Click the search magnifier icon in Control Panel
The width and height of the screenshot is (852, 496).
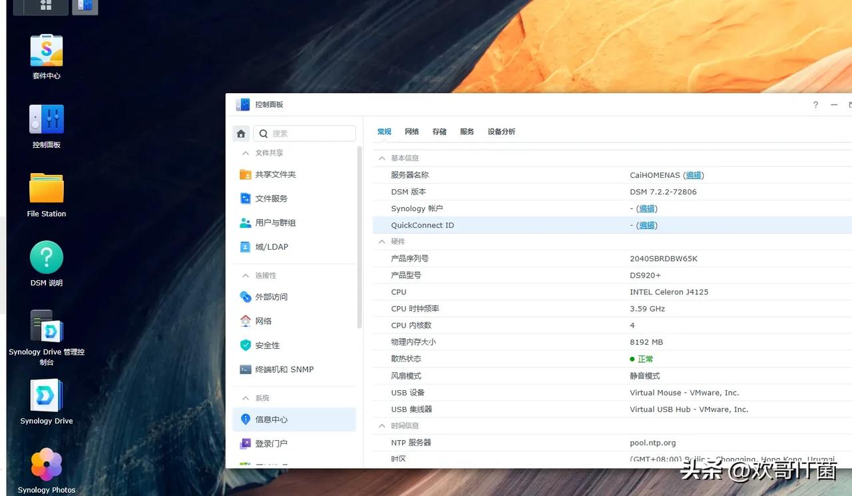pos(264,134)
